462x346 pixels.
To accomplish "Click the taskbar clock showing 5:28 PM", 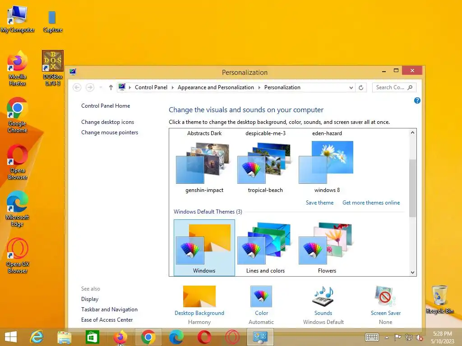I will coord(442,337).
